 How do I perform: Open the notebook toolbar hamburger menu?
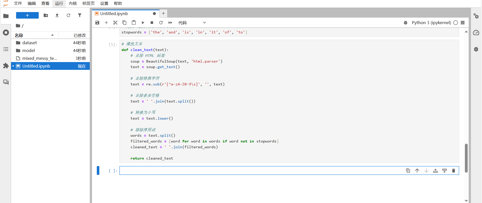click(x=463, y=23)
